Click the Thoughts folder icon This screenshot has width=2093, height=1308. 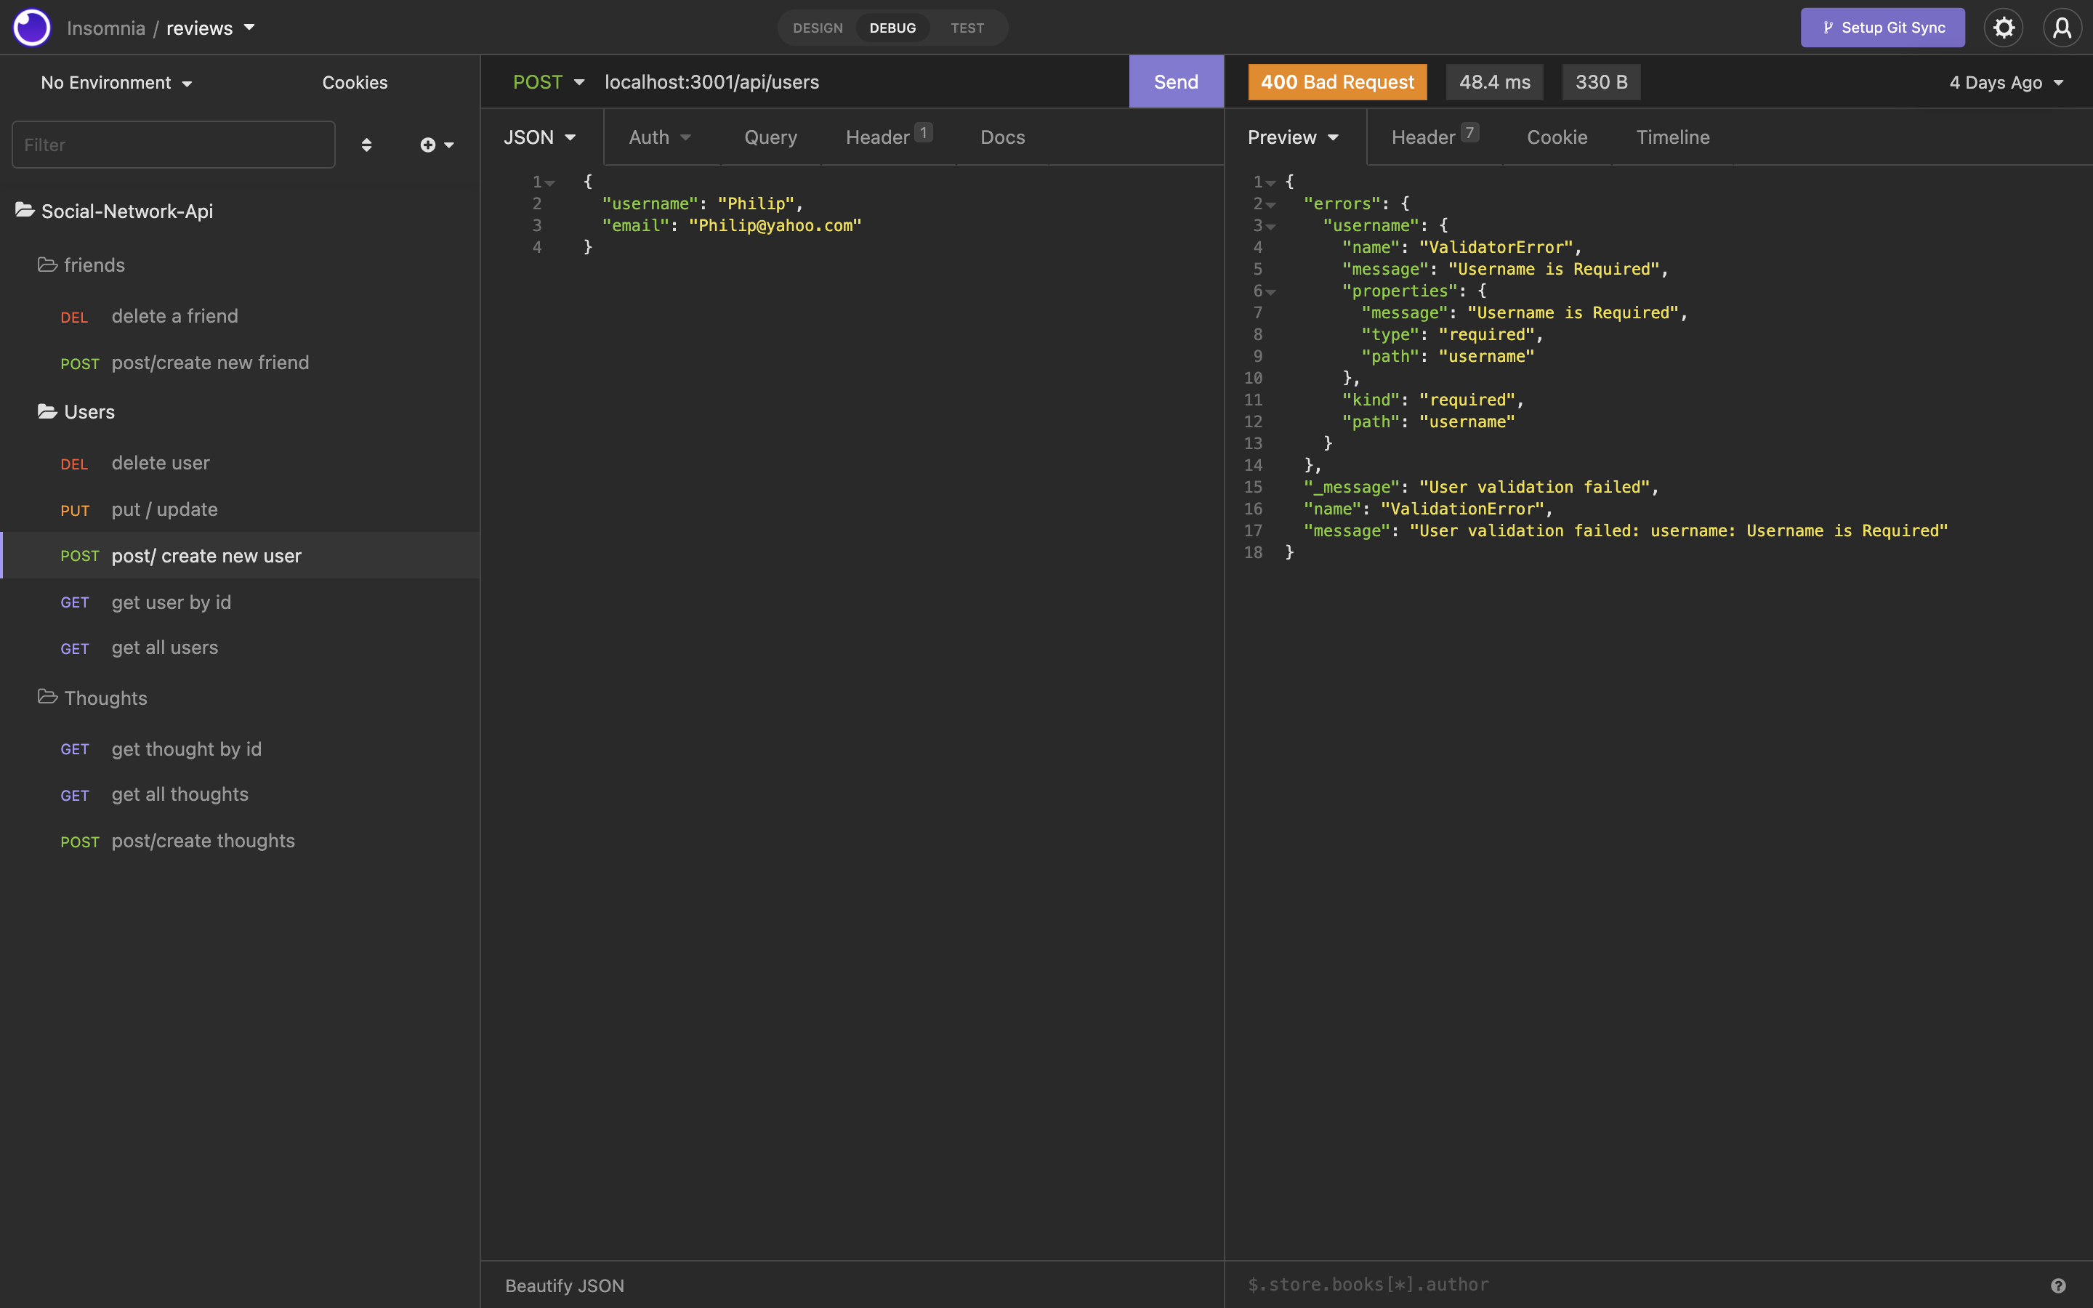pos(46,698)
